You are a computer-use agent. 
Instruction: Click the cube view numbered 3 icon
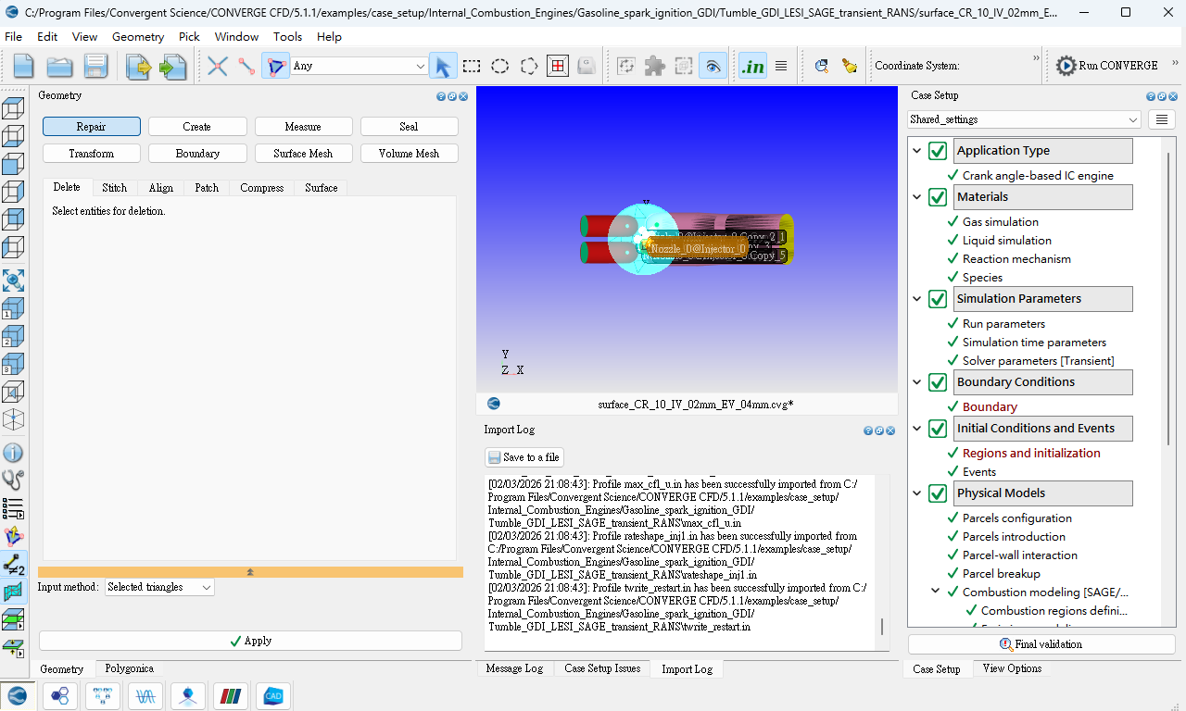[x=13, y=364]
